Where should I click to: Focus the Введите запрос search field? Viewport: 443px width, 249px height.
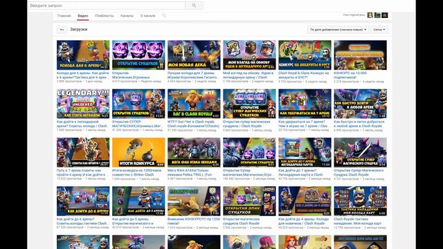click(x=107, y=6)
